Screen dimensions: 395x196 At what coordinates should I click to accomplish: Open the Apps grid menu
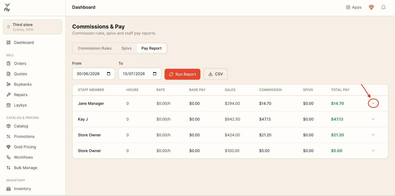pos(354,7)
